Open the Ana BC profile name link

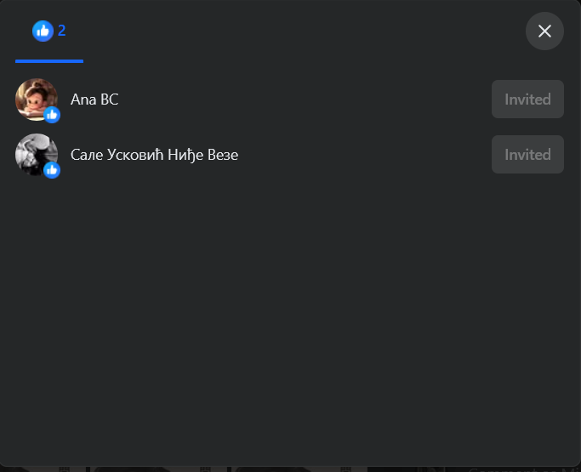point(94,100)
